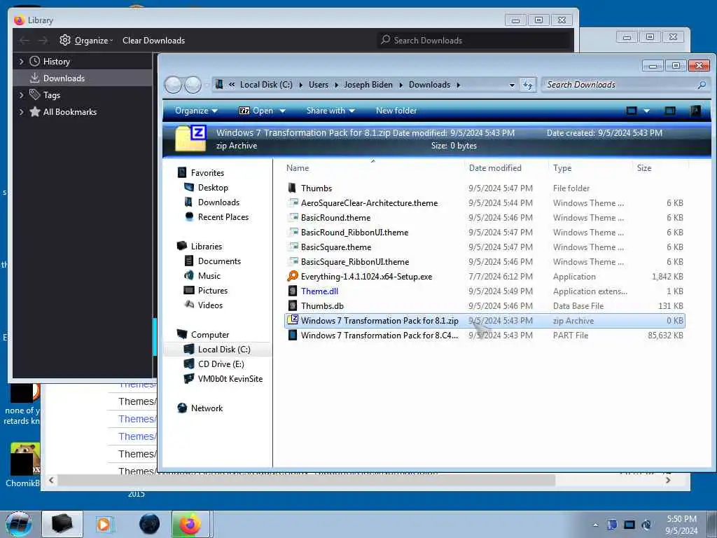
Task: Open the VM0b0t KevinSite location
Action: click(230, 378)
